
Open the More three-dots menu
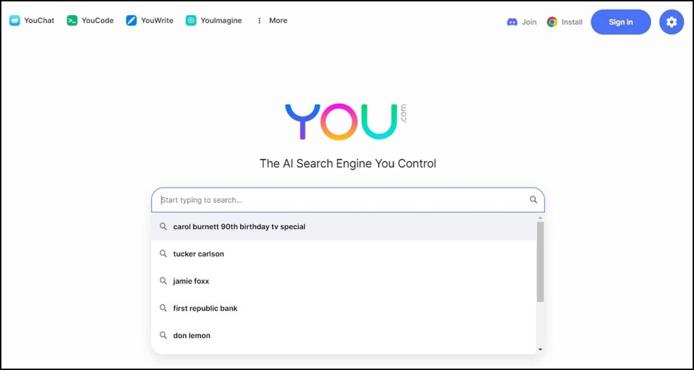click(x=259, y=21)
